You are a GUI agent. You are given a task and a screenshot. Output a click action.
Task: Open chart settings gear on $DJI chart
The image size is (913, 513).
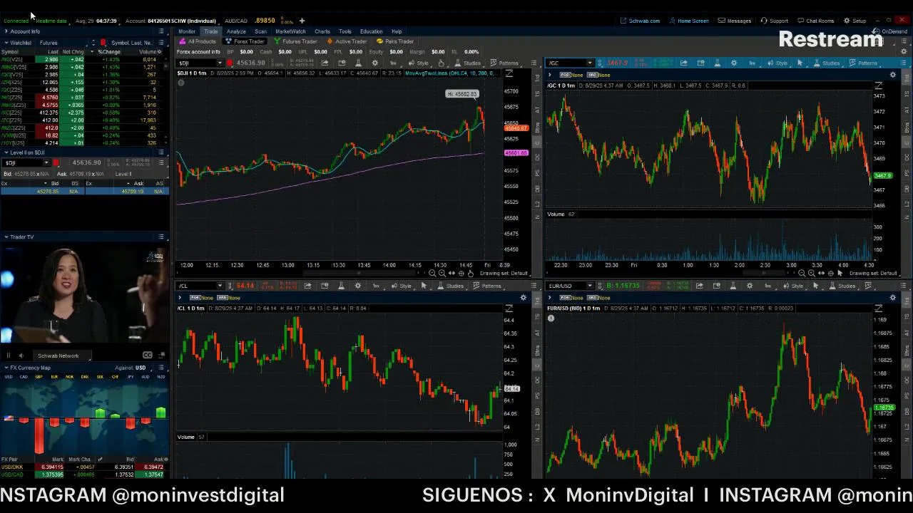(x=375, y=63)
